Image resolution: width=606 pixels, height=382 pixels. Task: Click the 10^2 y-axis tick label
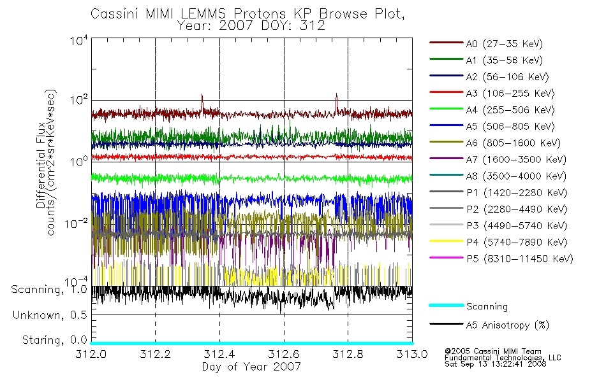[x=79, y=101]
